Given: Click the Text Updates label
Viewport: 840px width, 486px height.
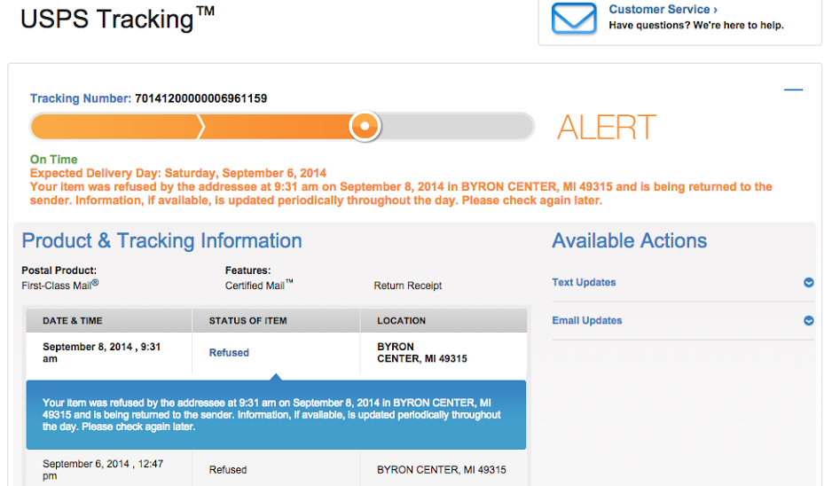Looking at the screenshot, I should [x=584, y=283].
